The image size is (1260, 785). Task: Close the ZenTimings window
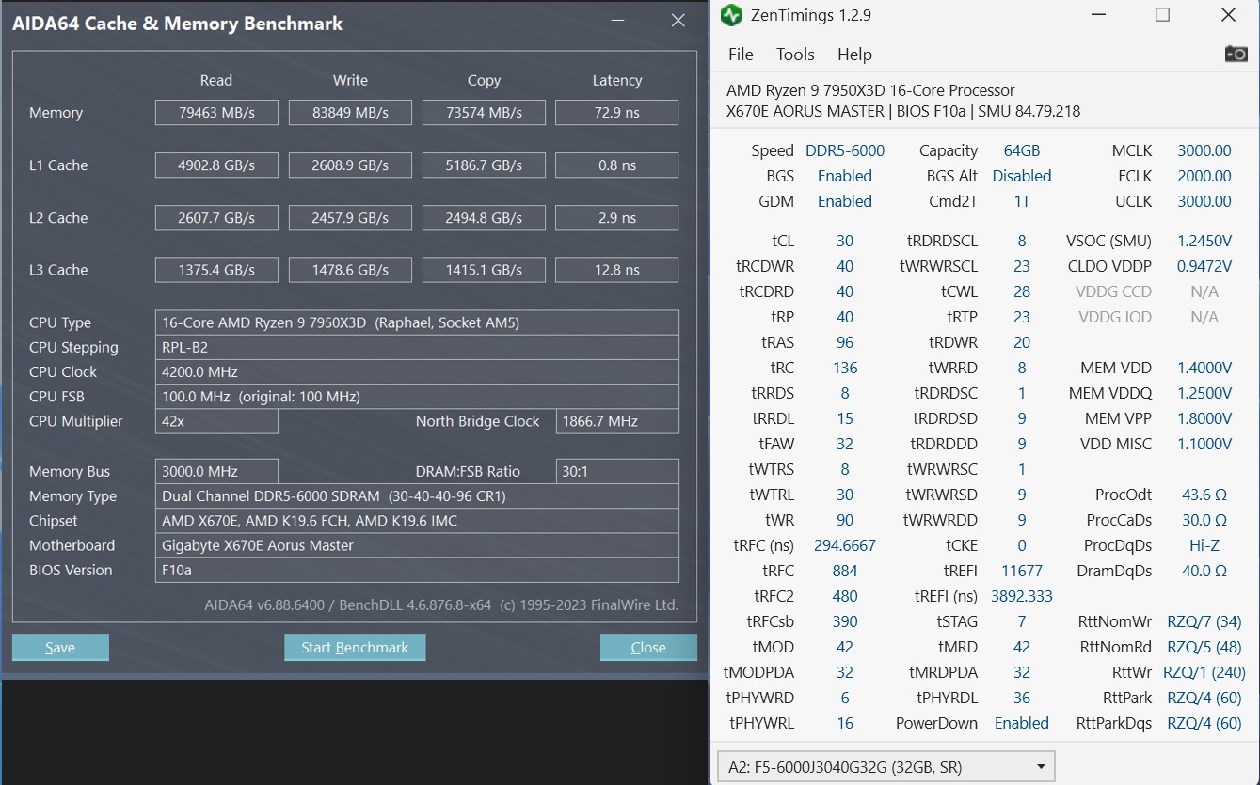click(x=1227, y=15)
